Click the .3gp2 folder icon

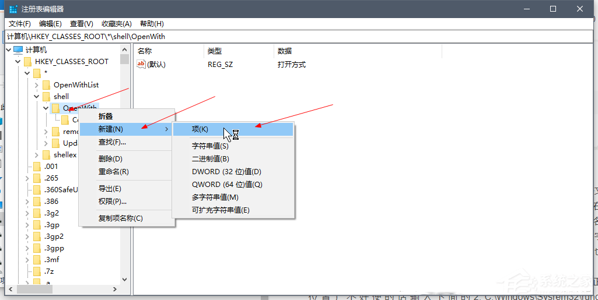pyautogui.click(x=37, y=236)
